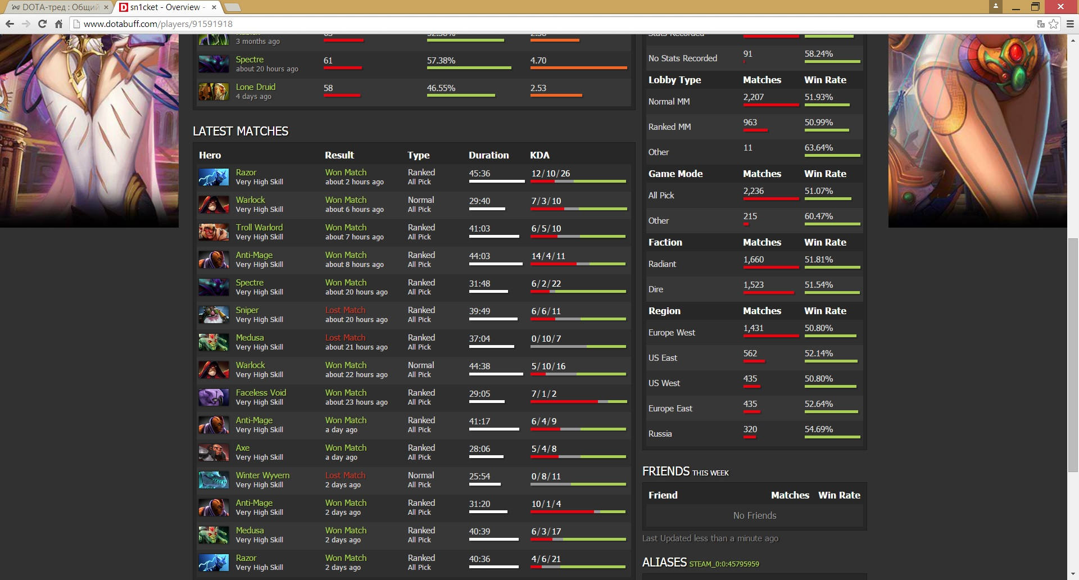Click the browser back arrow
This screenshot has width=1079, height=580.
click(x=10, y=24)
